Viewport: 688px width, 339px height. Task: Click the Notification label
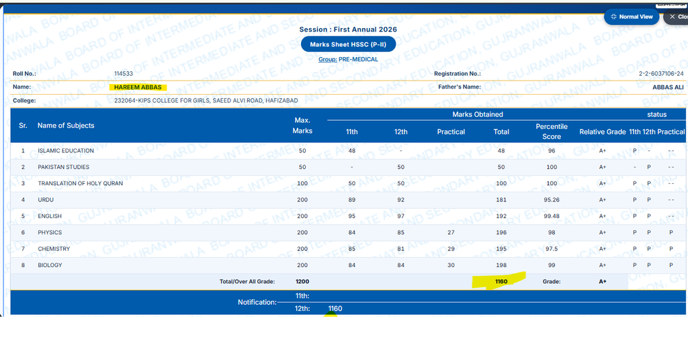(257, 302)
